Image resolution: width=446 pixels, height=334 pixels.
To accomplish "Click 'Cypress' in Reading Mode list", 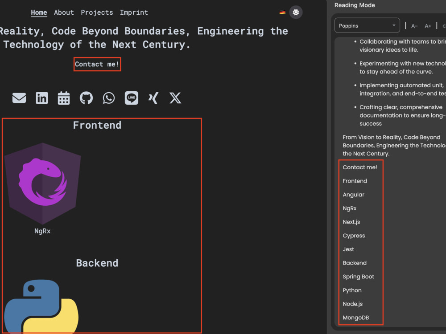I will tap(354, 236).
